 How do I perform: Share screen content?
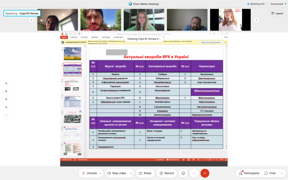coord(145,173)
